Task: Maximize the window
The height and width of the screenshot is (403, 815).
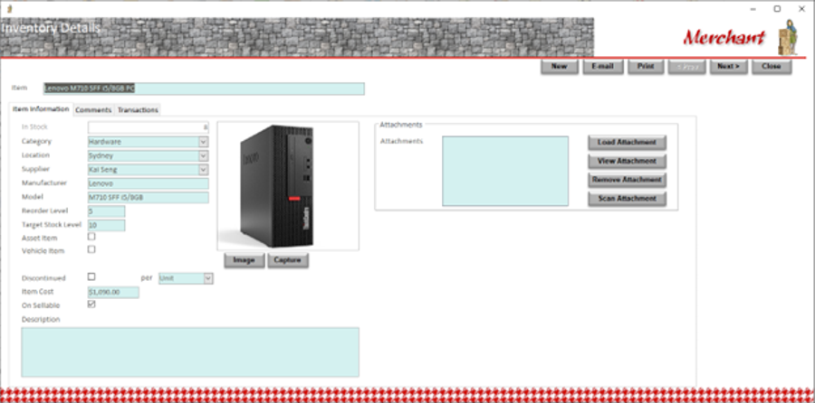Action: click(x=777, y=9)
